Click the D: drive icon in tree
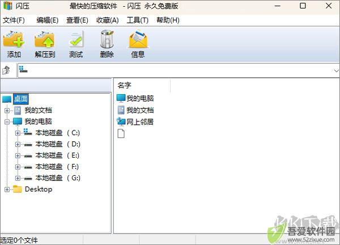 pos(28,145)
